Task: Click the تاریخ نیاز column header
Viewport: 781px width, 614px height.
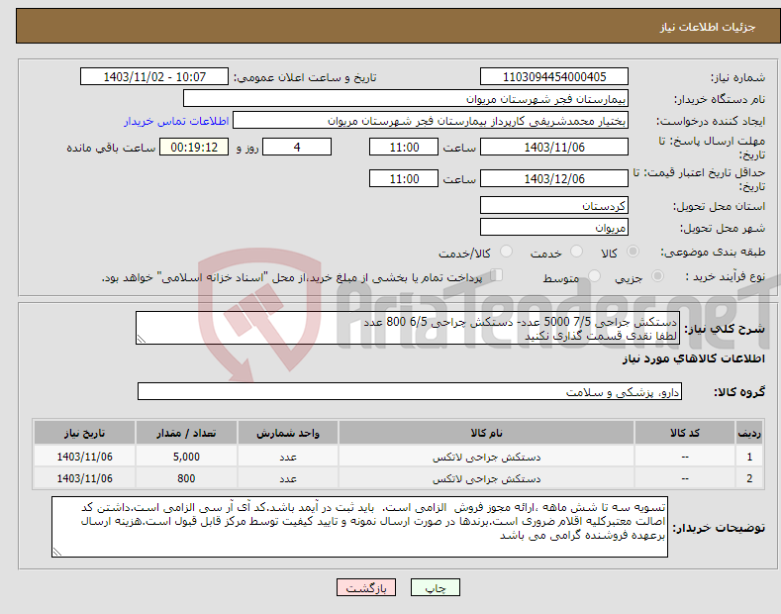Action: (x=85, y=433)
